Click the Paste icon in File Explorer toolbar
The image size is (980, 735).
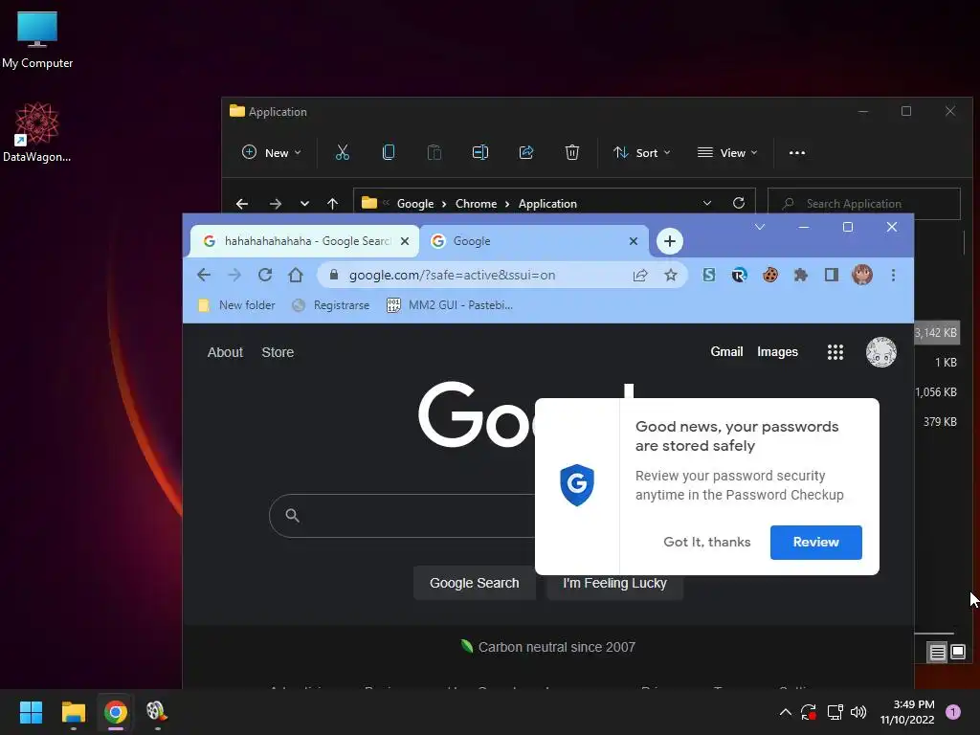[434, 152]
